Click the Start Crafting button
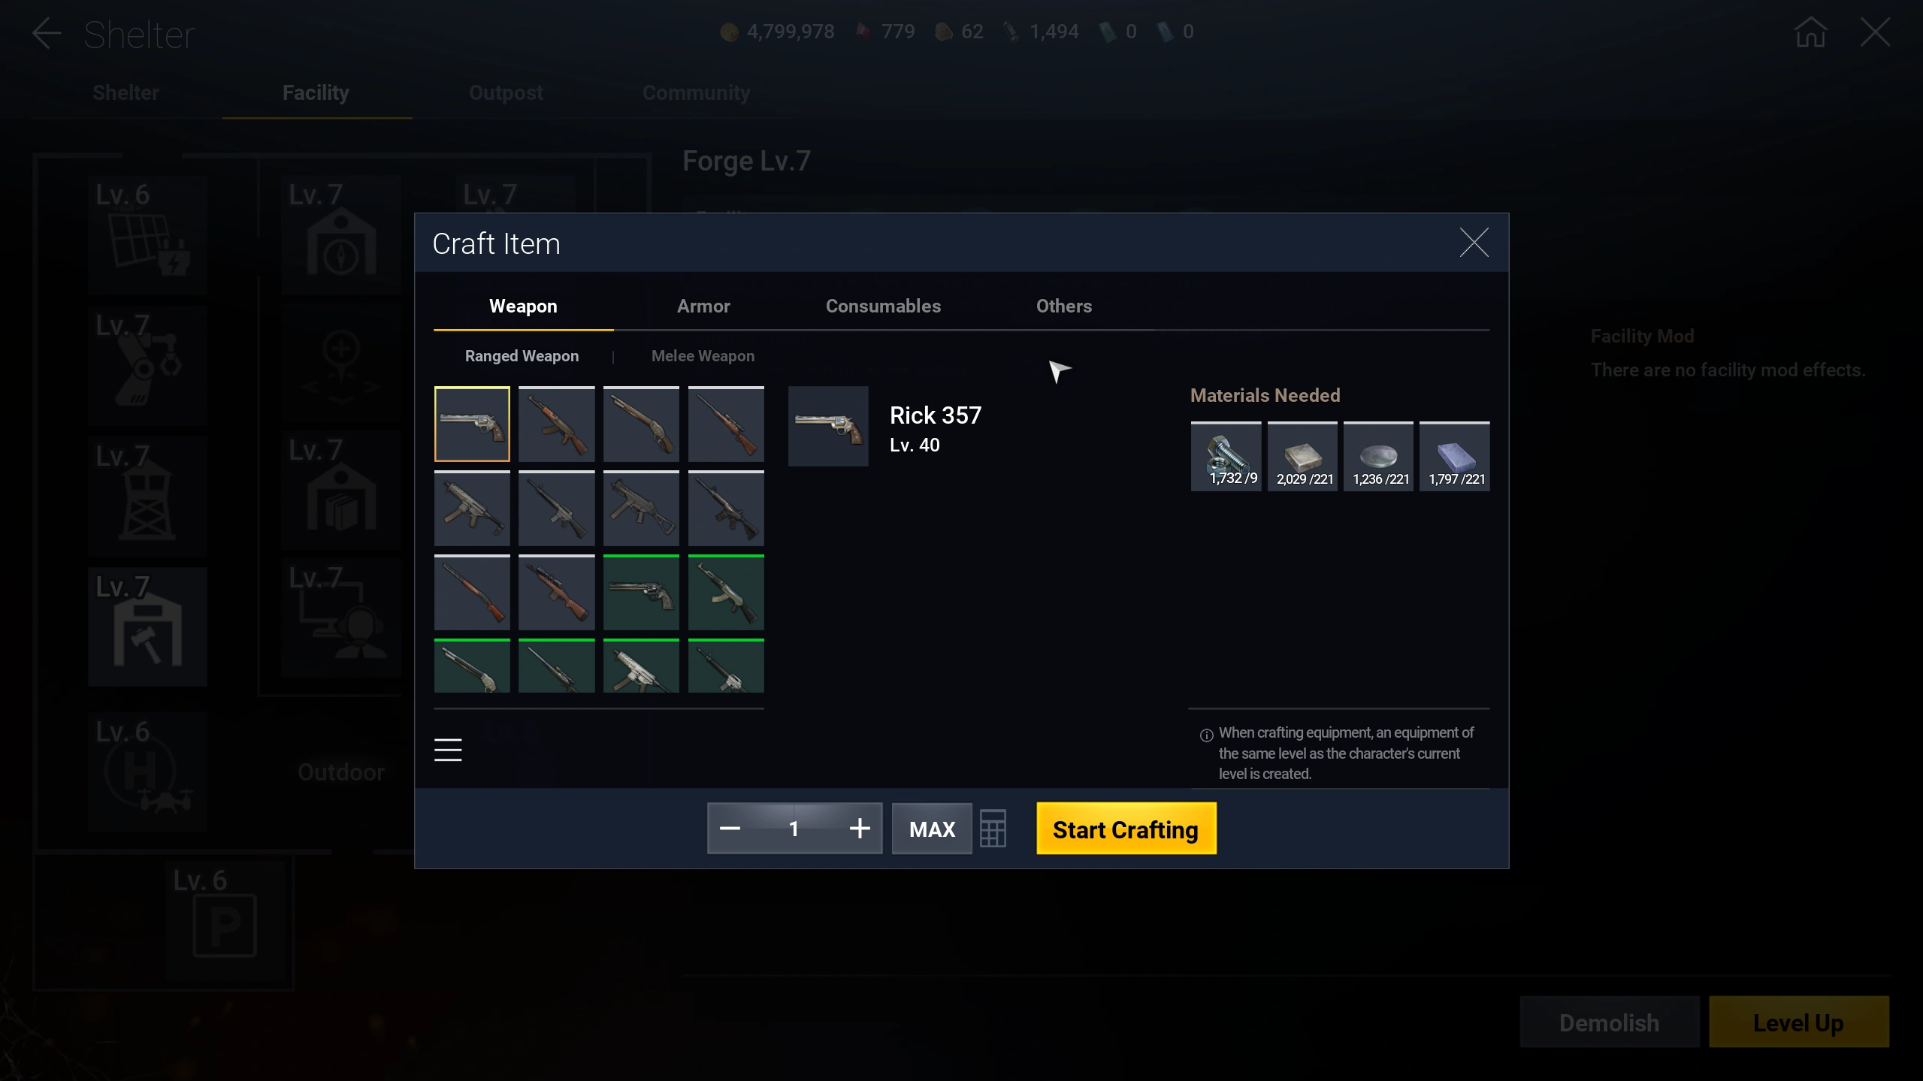The height and width of the screenshot is (1081, 1923). (1126, 829)
